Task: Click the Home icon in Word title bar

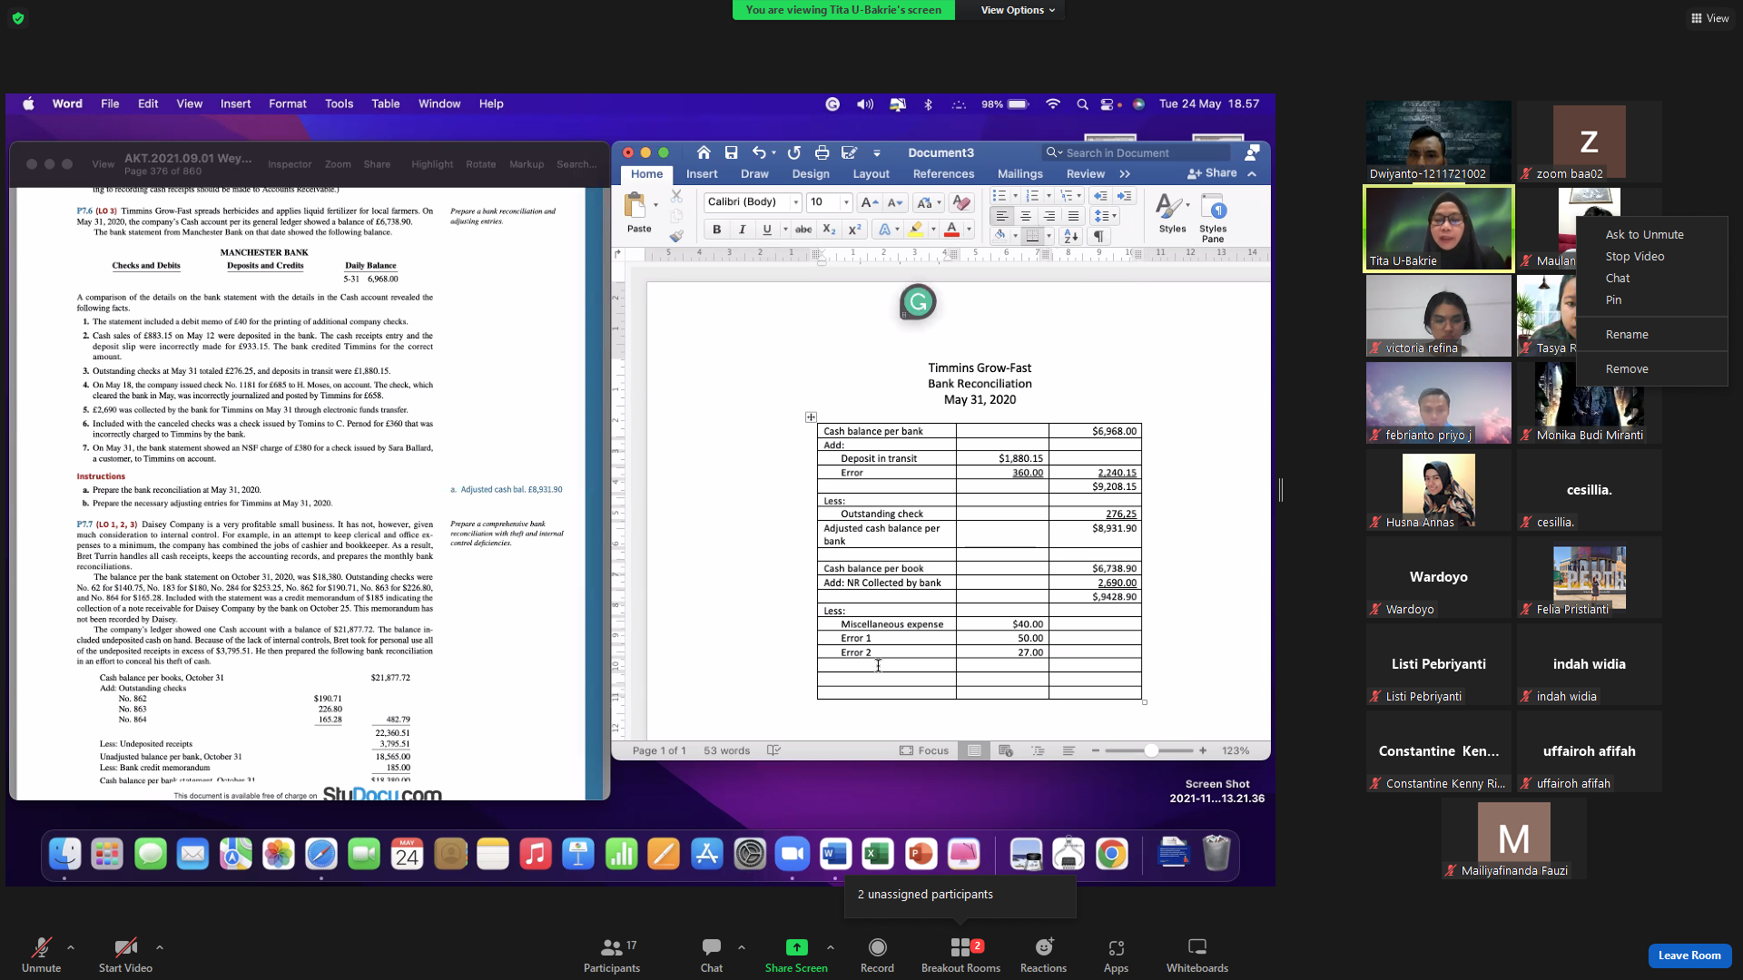Action: coord(704,152)
